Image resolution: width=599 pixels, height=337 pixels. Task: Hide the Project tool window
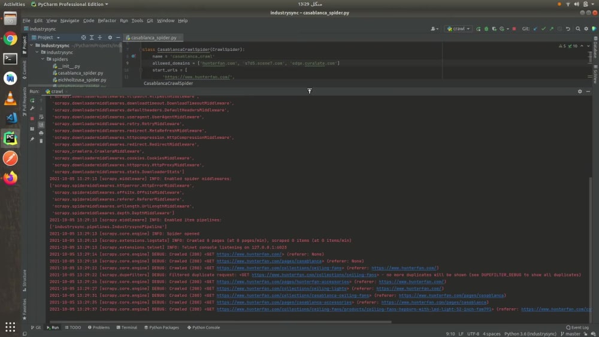click(x=118, y=37)
